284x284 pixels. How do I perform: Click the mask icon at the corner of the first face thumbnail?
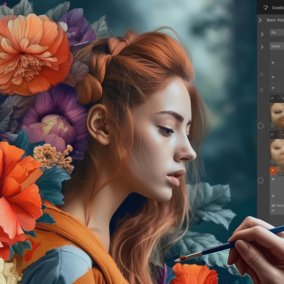coord(272,126)
